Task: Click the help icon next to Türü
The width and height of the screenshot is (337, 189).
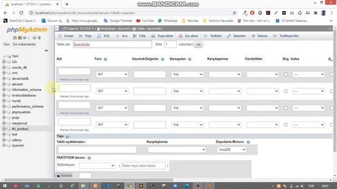Action: click(105, 59)
